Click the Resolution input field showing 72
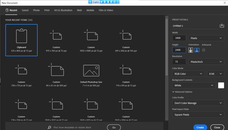Viewport: 228px width, 130px height. click(x=179, y=62)
